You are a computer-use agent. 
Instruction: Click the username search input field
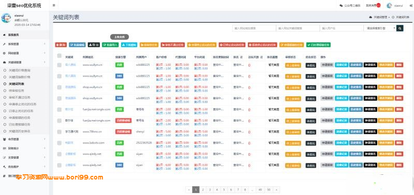341,28
